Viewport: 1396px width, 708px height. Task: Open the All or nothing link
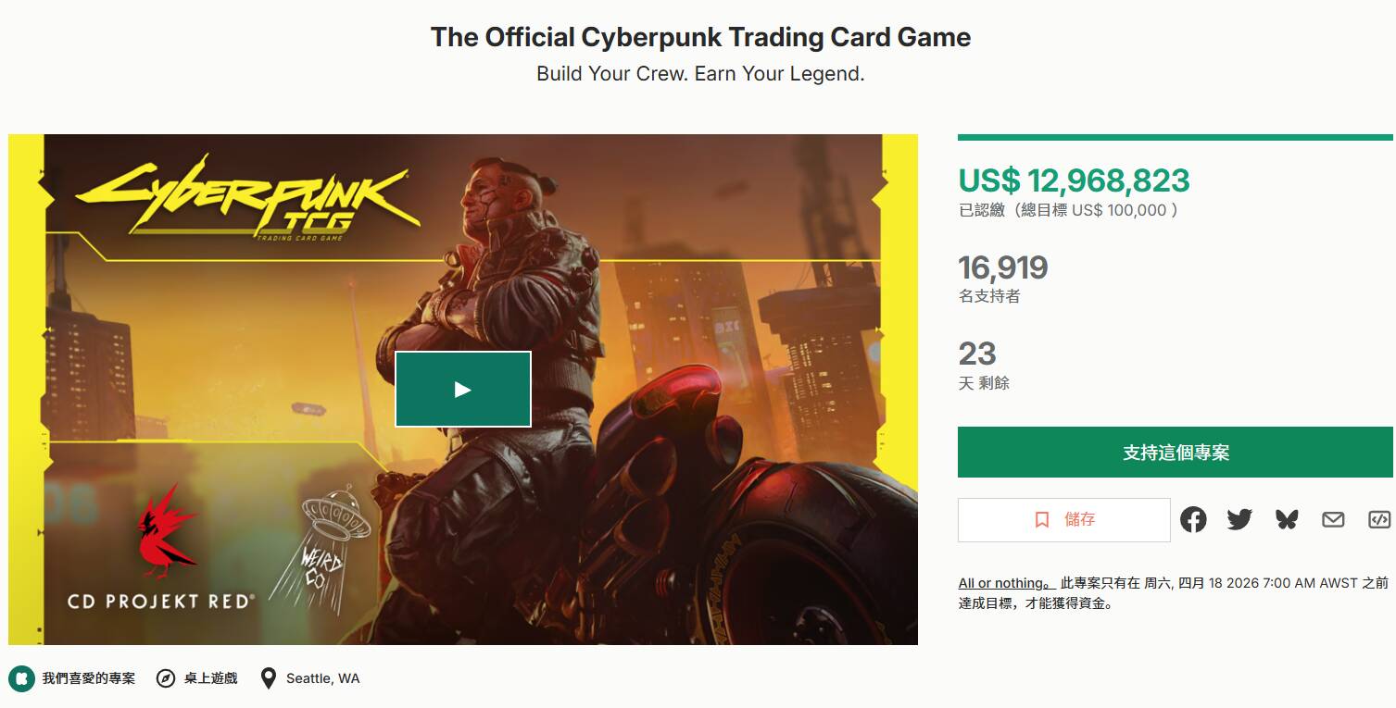point(1005,583)
